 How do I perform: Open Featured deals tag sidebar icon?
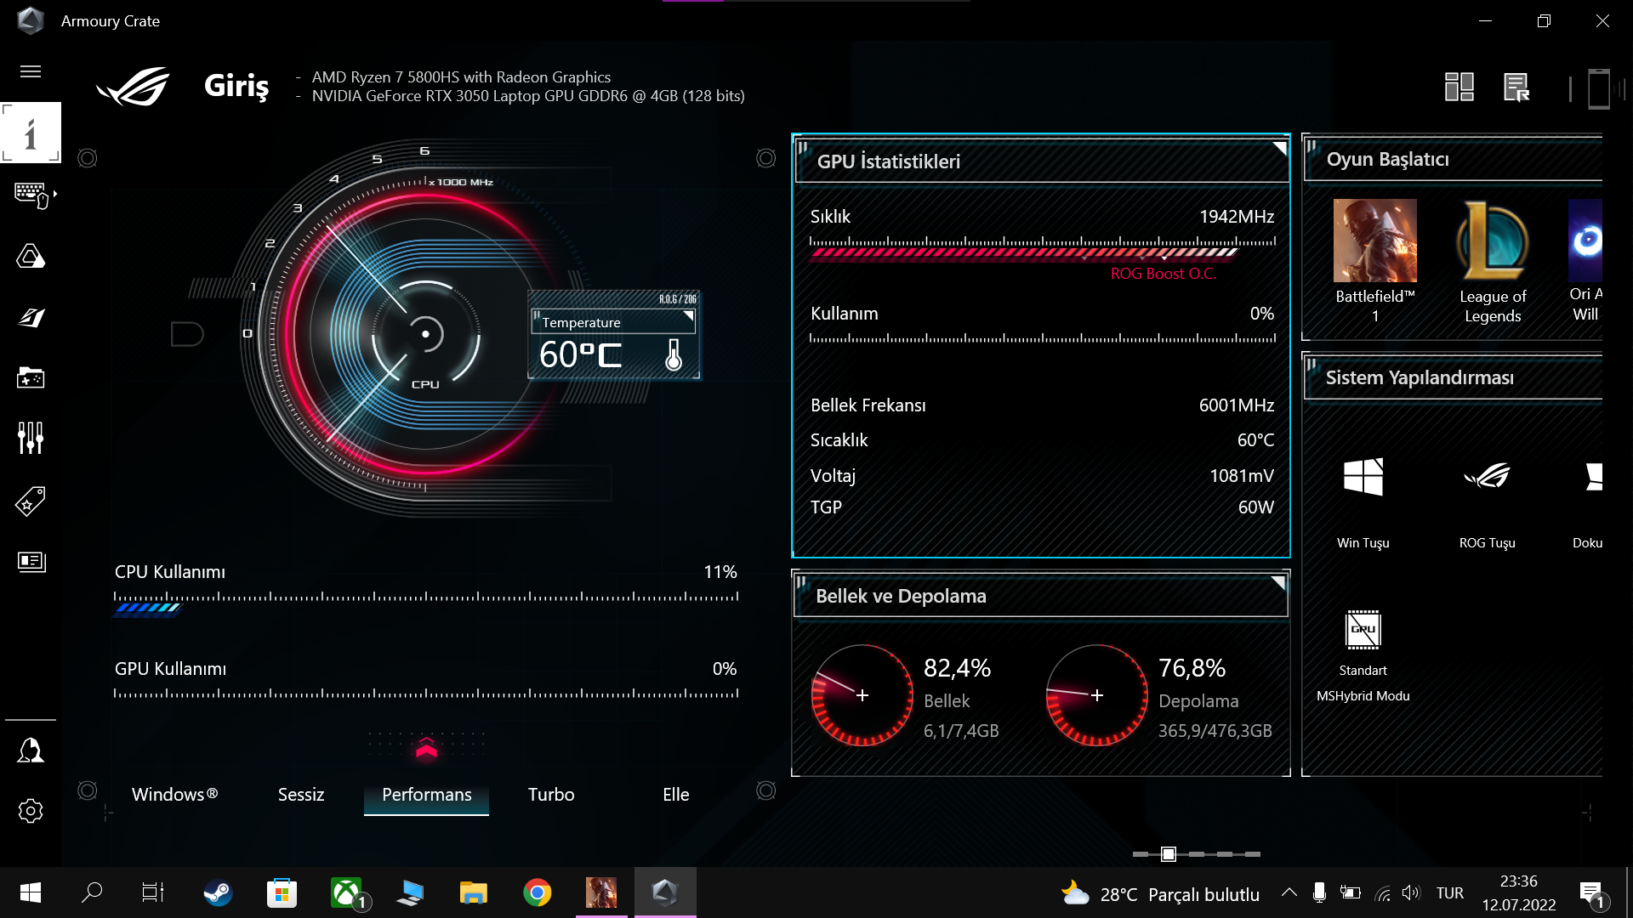(31, 501)
